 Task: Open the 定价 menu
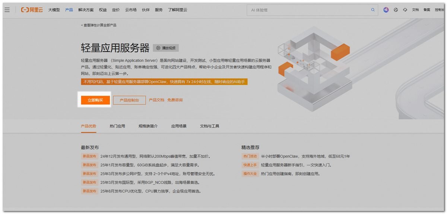click(x=116, y=10)
